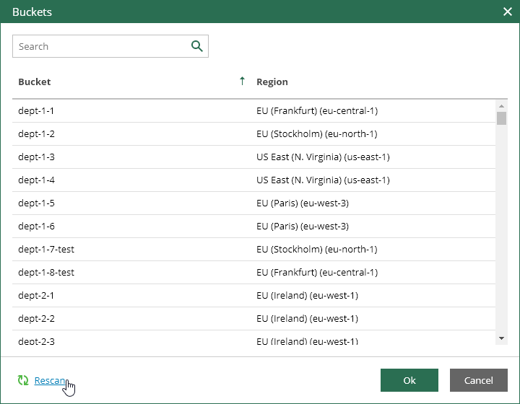The width and height of the screenshot is (520, 404).
Task: Click Region cell for dept-1-3 (N. Virginia)
Action: (x=323, y=157)
